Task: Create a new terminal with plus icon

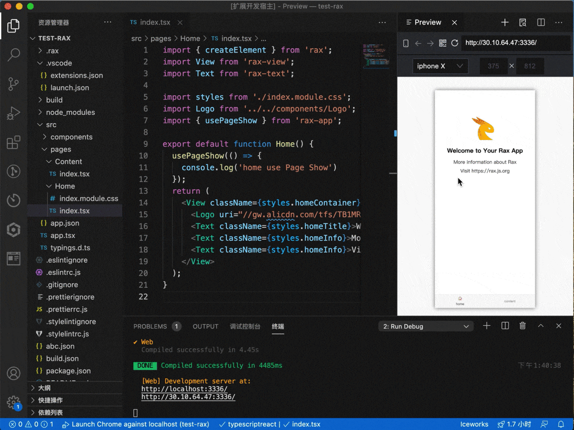Action: [487, 326]
